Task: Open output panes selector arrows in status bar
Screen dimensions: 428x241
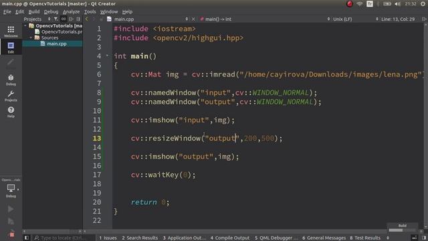Action: 388,238
